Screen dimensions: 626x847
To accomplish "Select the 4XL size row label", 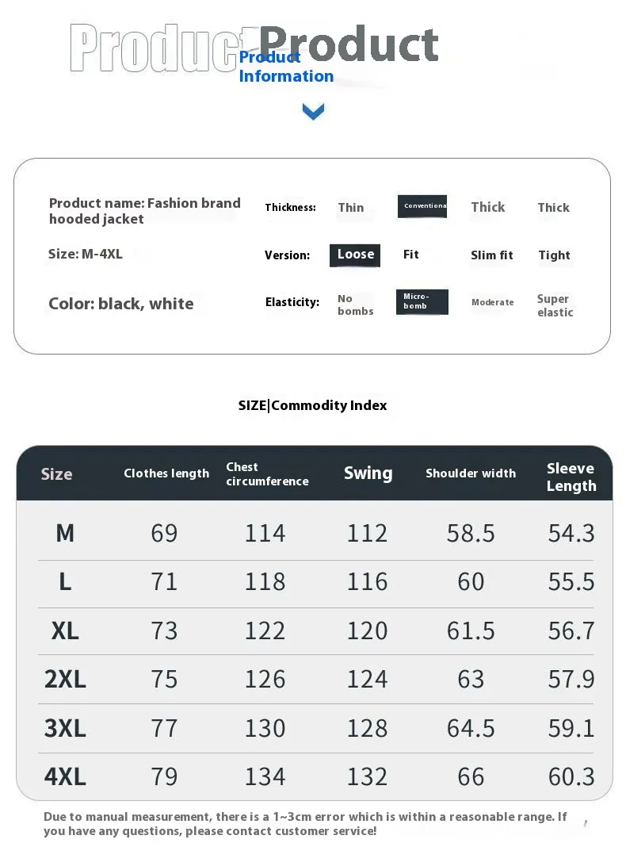I will point(65,777).
